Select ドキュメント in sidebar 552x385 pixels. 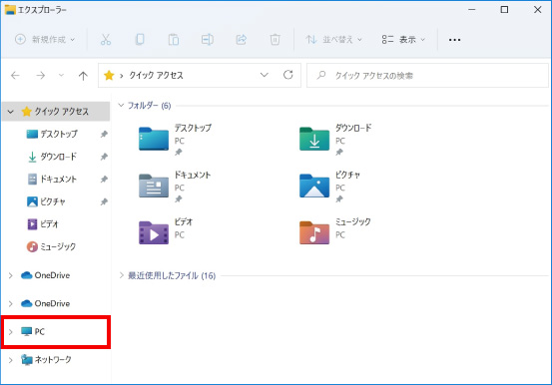58,180
